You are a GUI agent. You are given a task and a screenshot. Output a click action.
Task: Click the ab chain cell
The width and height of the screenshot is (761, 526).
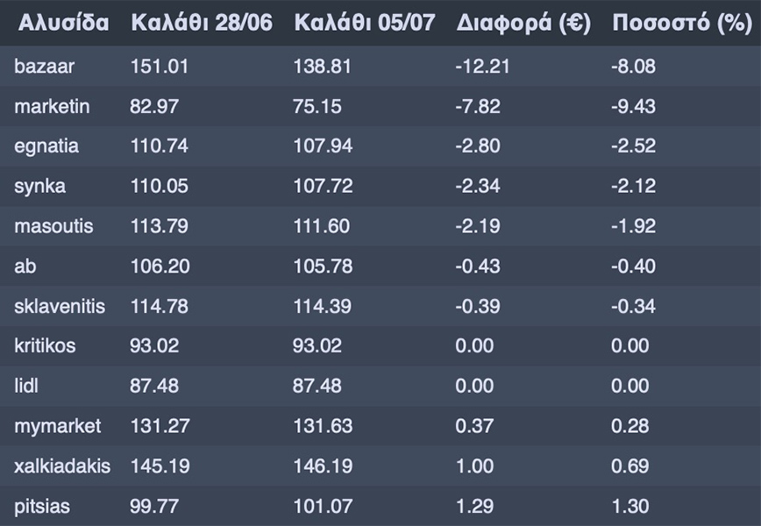pos(25,266)
